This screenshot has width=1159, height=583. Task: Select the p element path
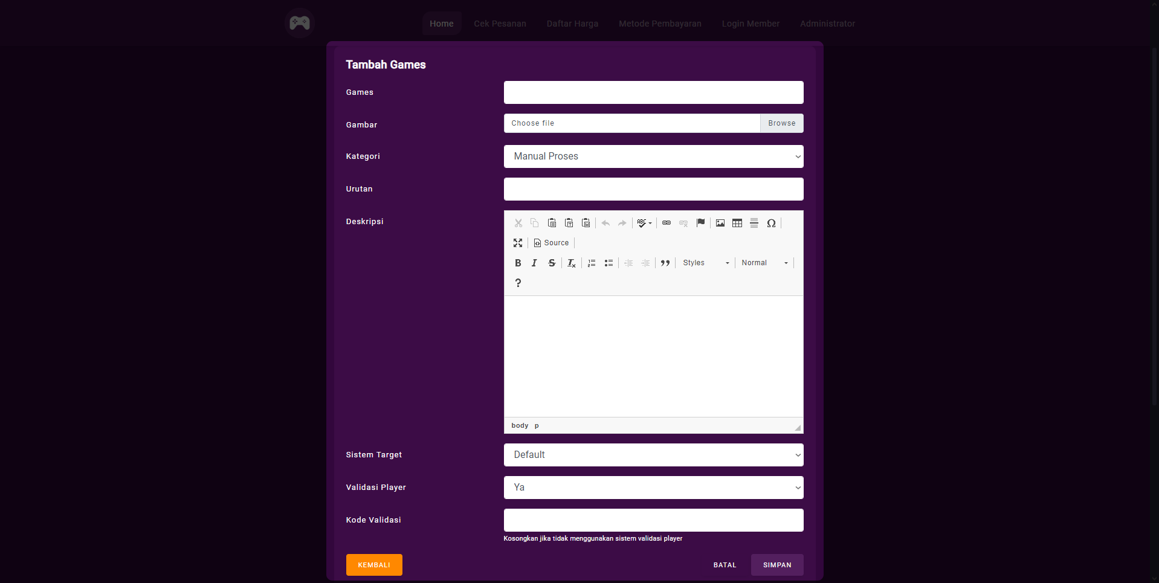click(537, 425)
